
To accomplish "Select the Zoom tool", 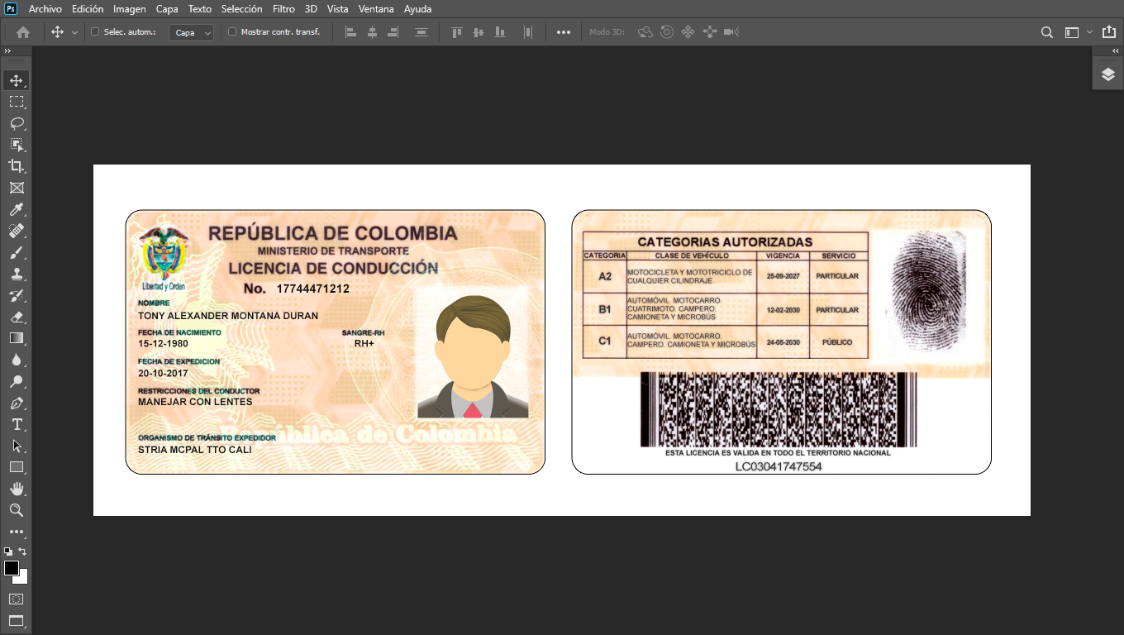I will 17,510.
